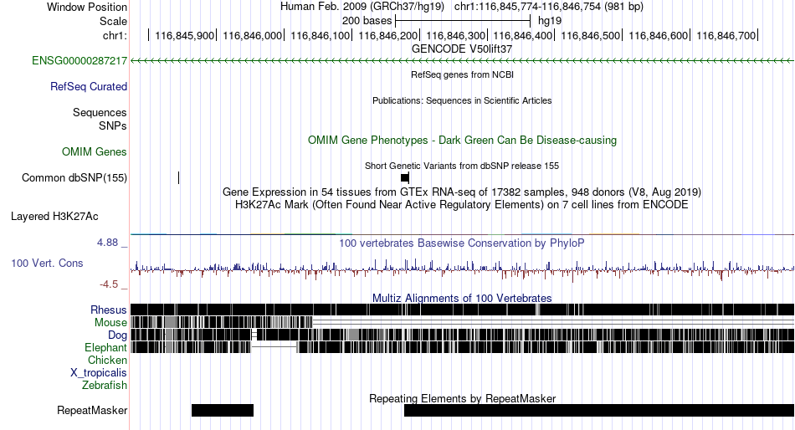Select the Zebrafish alignment row label
Image resolution: width=795 pixels, height=430 pixels.
[x=105, y=386]
